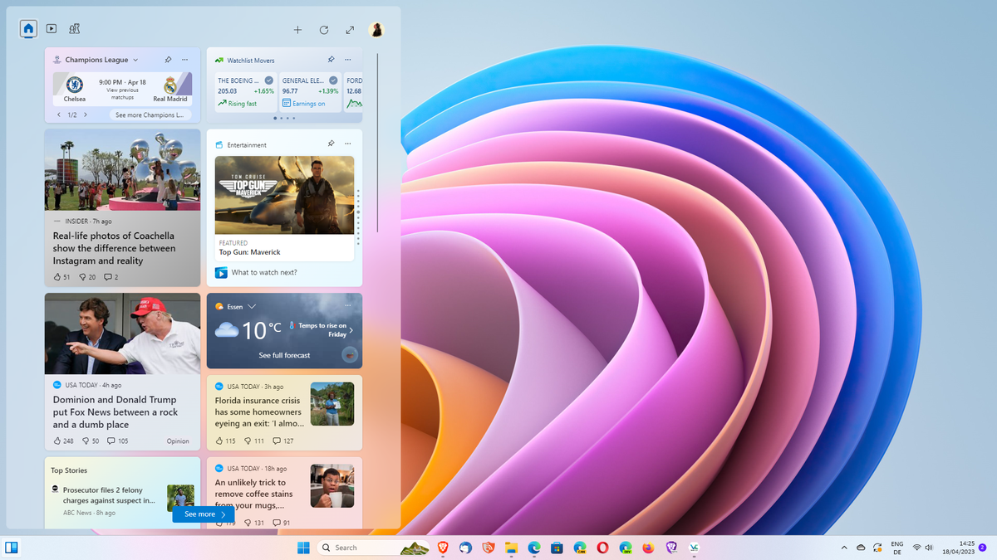This screenshot has width=997, height=560.
Task: Click See more Champions League button
Action: coord(150,115)
